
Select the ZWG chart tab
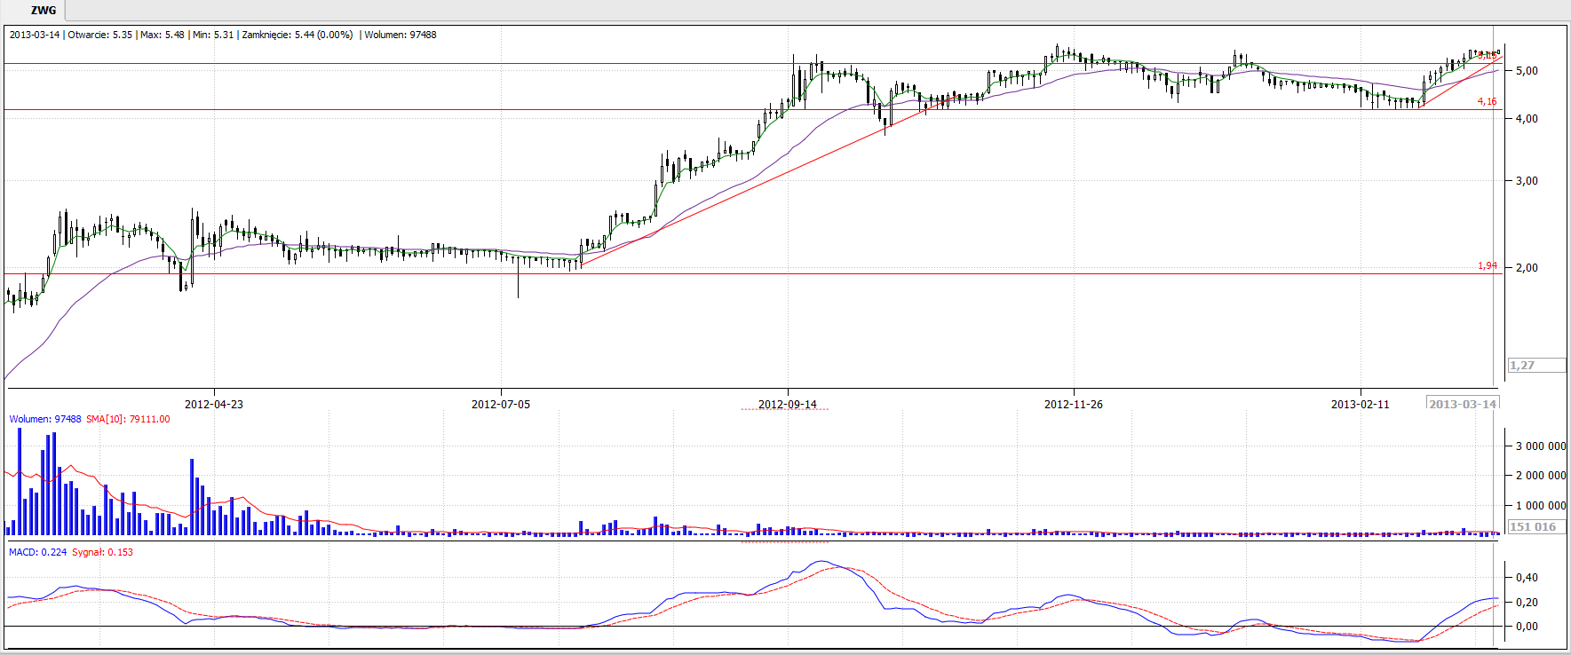click(43, 11)
